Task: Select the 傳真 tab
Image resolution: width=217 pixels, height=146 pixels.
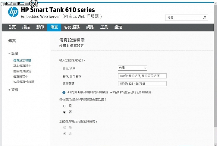Action: pyautogui.click(x=54, y=27)
